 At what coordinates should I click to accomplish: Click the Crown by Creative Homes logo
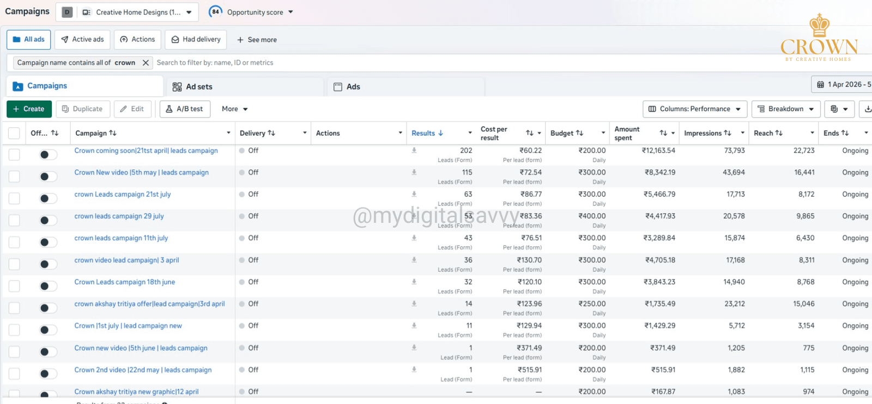tap(819, 38)
